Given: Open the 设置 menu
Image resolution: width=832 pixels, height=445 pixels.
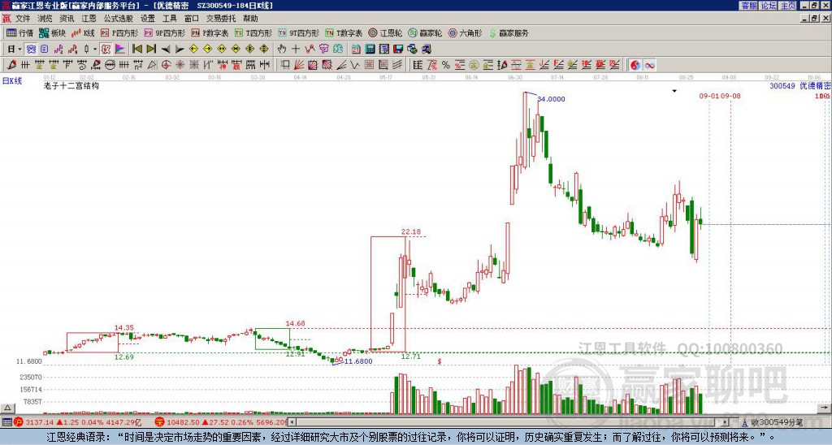Looking at the screenshot, I should (x=148, y=19).
